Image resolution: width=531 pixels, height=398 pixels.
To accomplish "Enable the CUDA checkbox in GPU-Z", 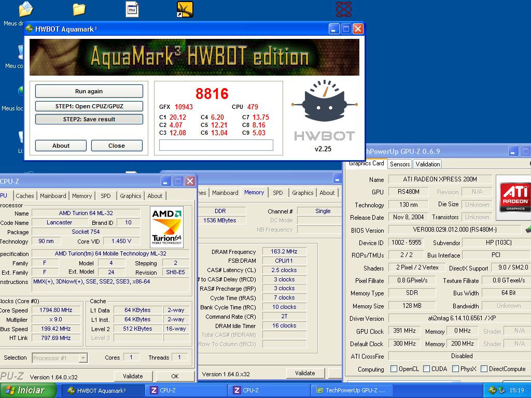I will point(426,368).
